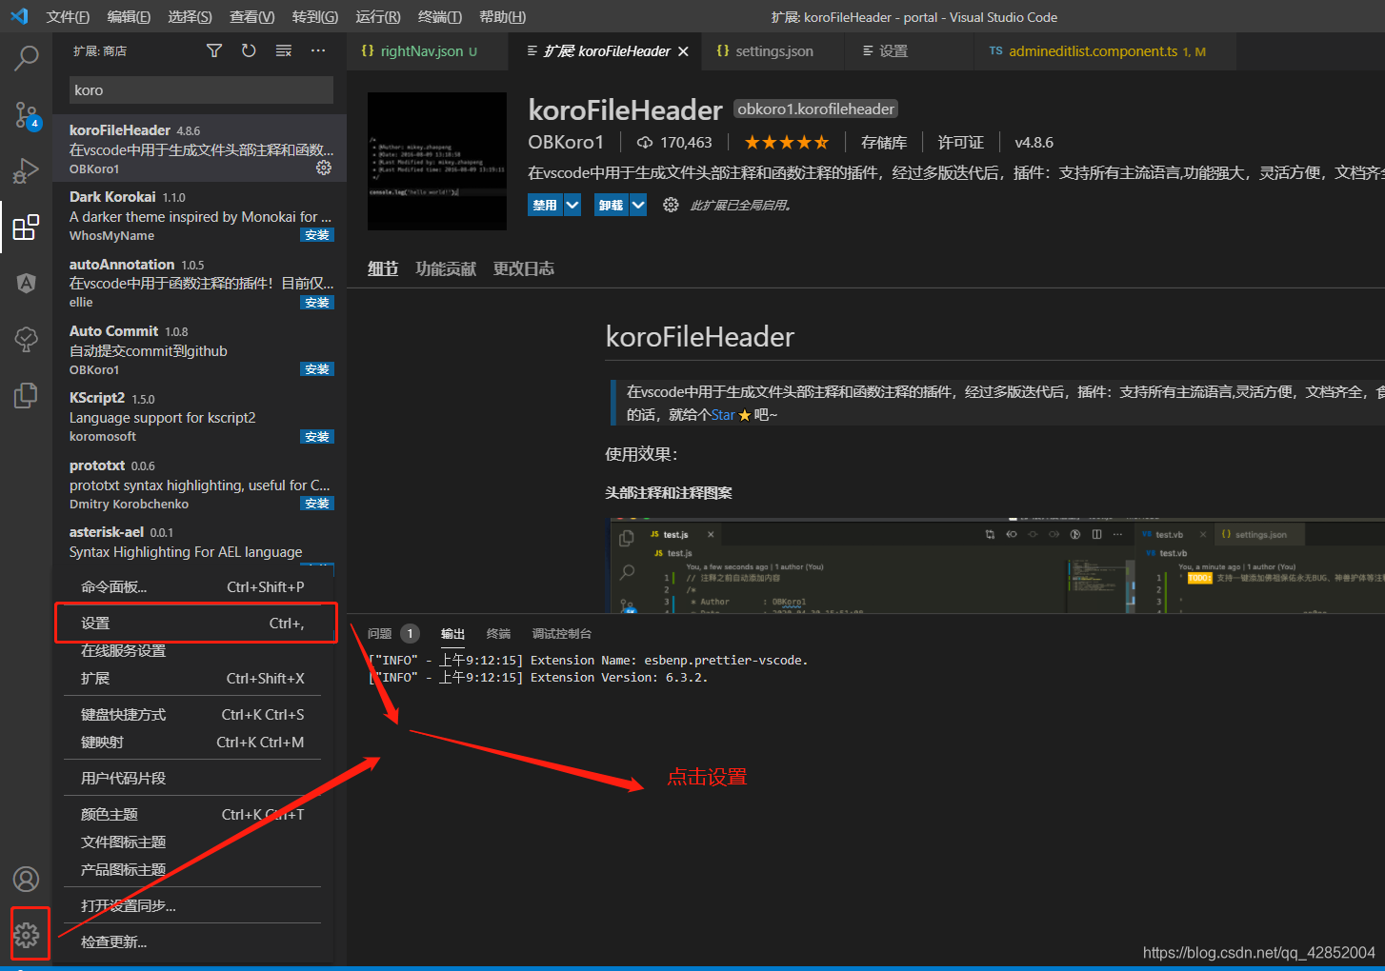
Task: Open the Run and Debug view
Action: coord(27,171)
